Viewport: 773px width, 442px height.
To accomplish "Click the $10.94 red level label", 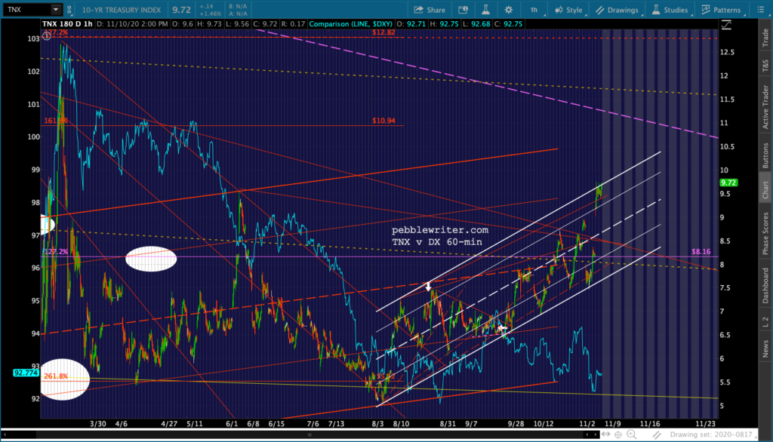I will pos(383,120).
